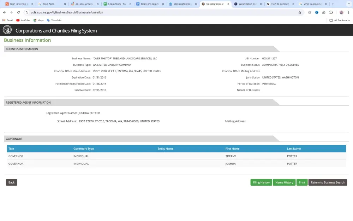Open the Gmail bookmark

point(8,20)
